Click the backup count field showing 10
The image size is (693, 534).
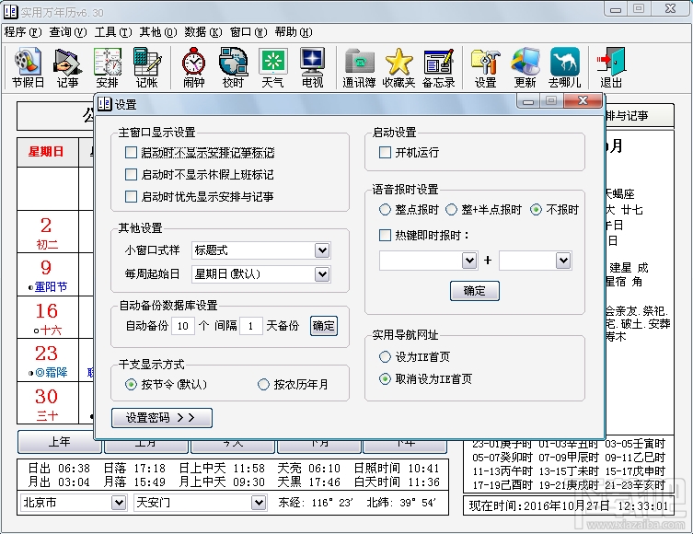pyautogui.click(x=183, y=326)
